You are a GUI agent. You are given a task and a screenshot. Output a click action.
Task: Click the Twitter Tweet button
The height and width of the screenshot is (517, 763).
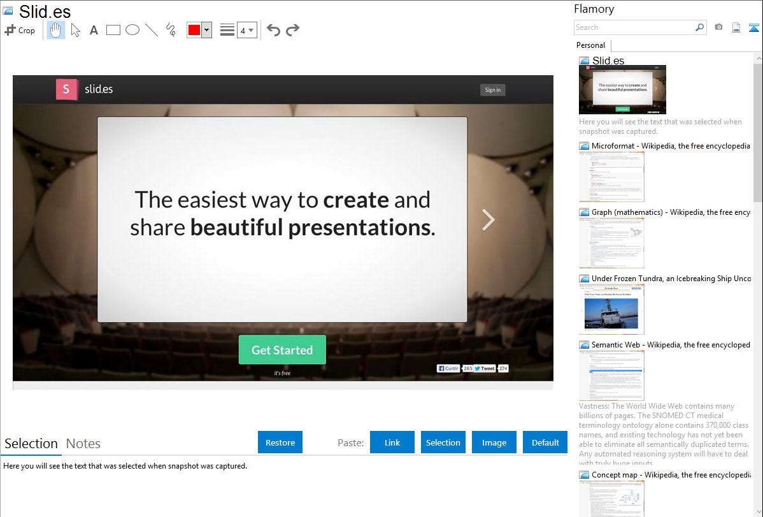(485, 368)
